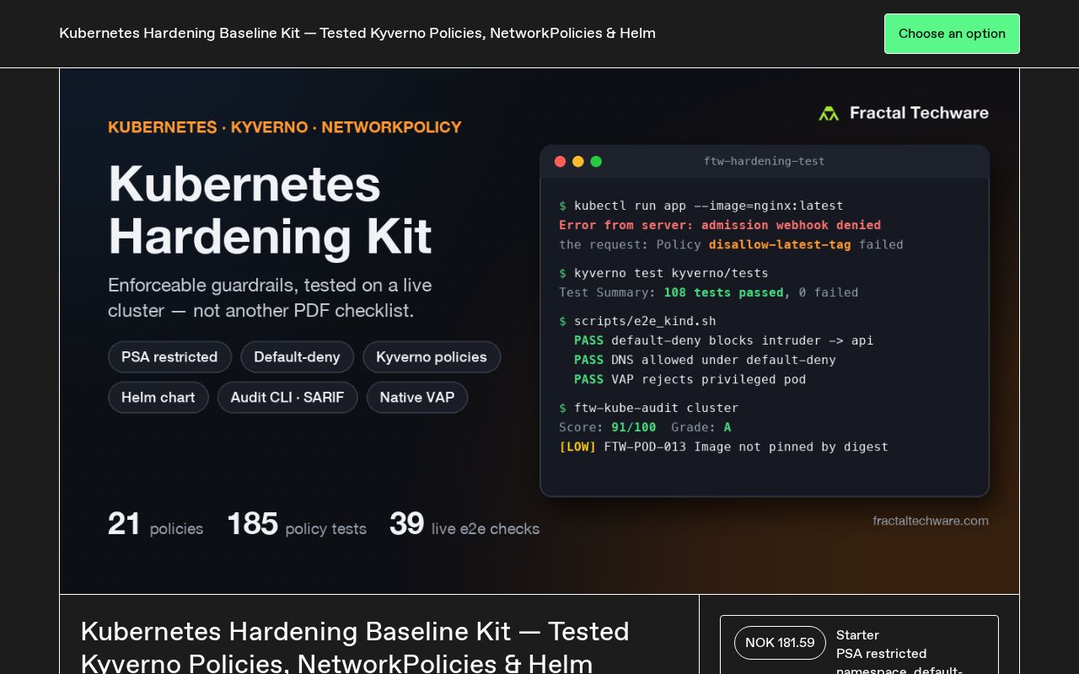
Task: Click the "Kyverno policies" pill
Action: [432, 357]
